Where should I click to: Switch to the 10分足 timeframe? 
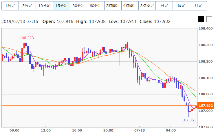pyautogui.click(x=44, y=6)
